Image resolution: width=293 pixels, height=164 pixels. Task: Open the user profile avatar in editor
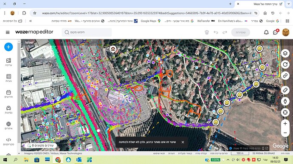tap(285, 32)
